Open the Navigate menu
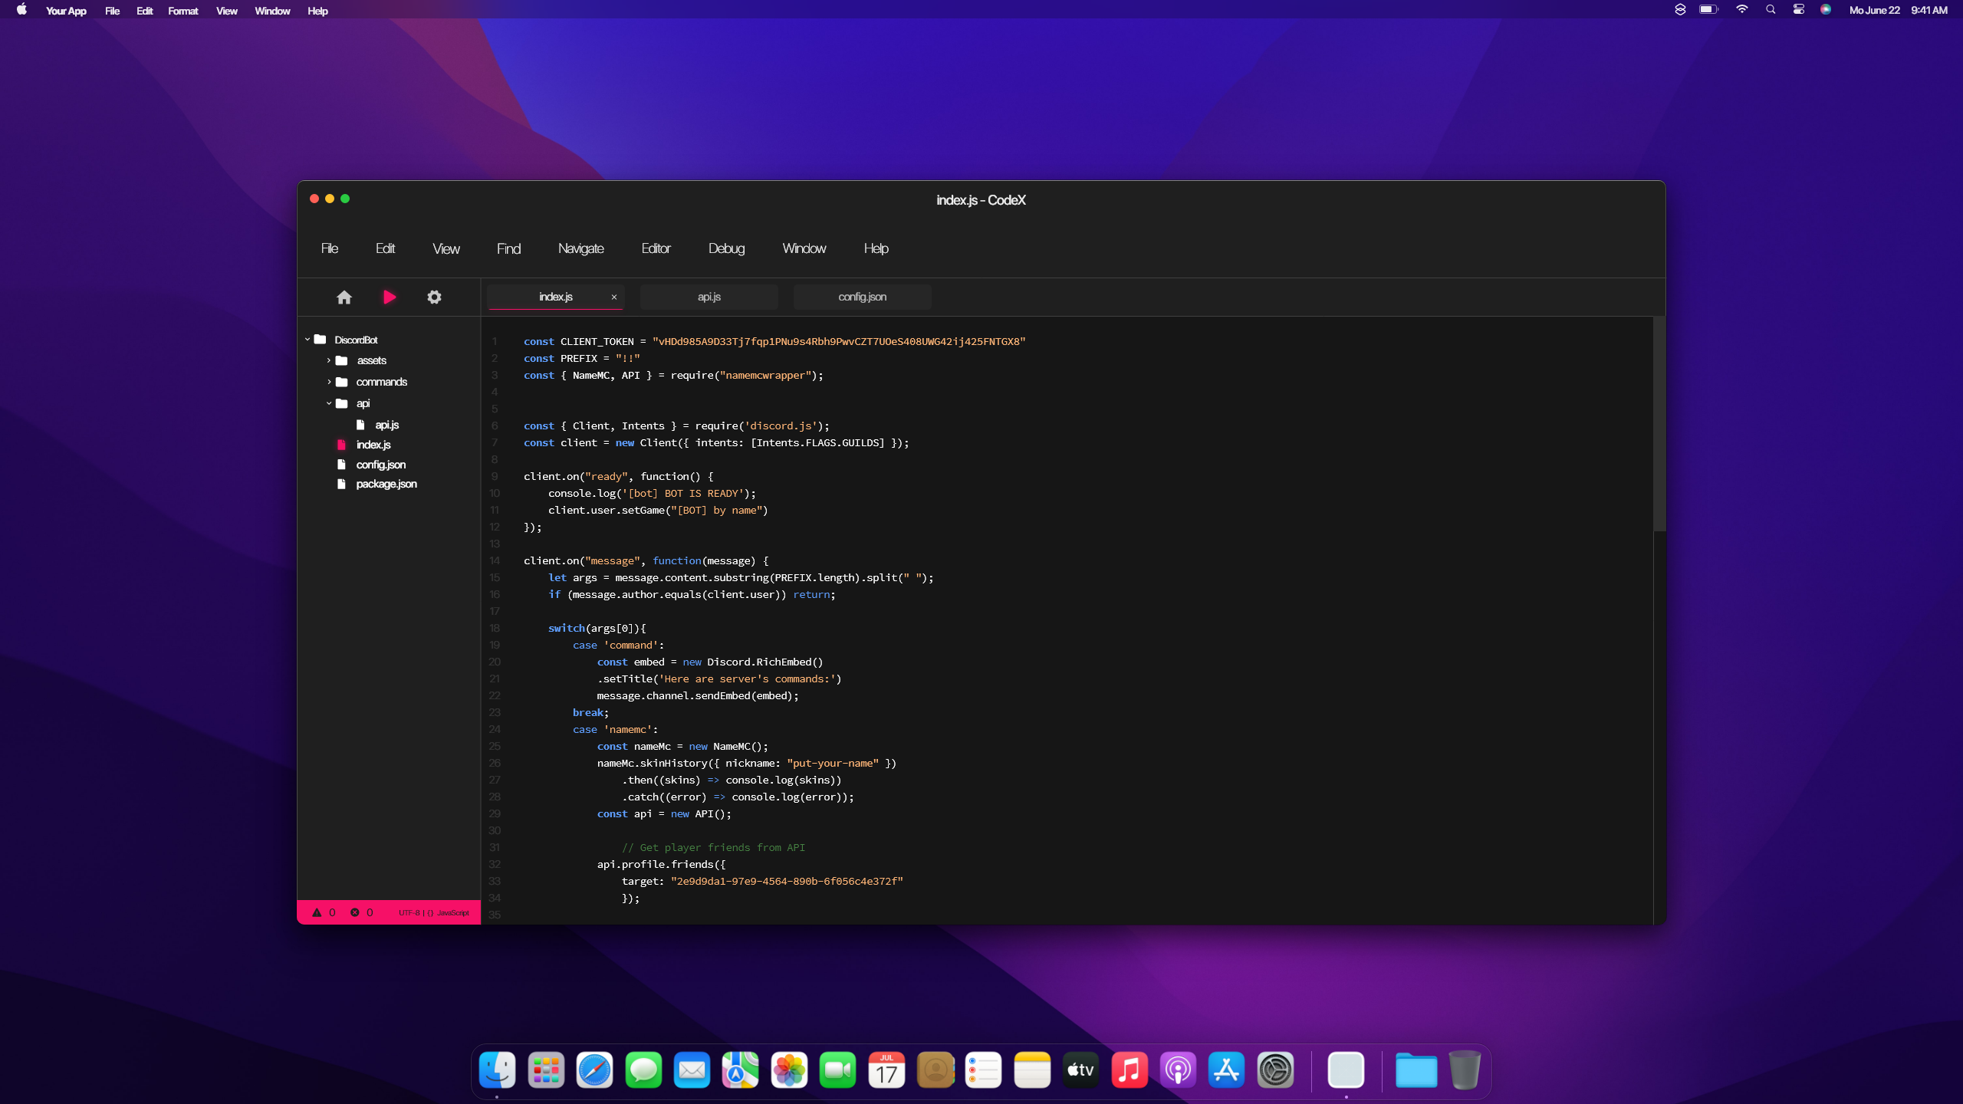This screenshot has width=1963, height=1104. tap(580, 248)
